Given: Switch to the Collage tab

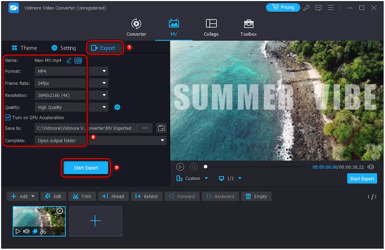Looking at the screenshot, I should pos(211,28).
